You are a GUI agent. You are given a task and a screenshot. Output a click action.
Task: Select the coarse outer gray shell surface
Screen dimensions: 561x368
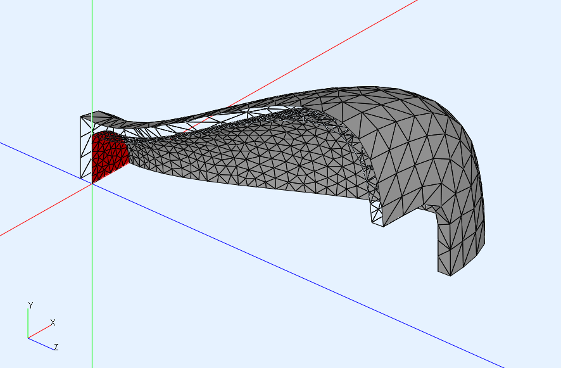coord(422,150)
